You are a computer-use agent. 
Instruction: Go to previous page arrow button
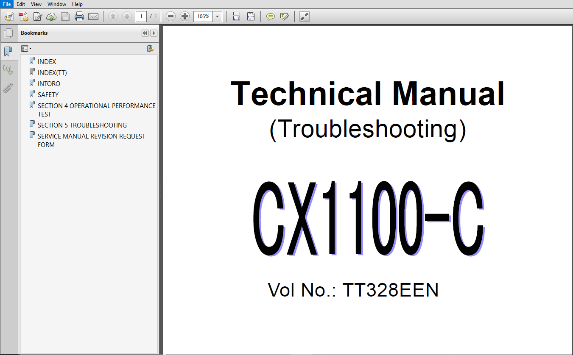tap(113, 17)
